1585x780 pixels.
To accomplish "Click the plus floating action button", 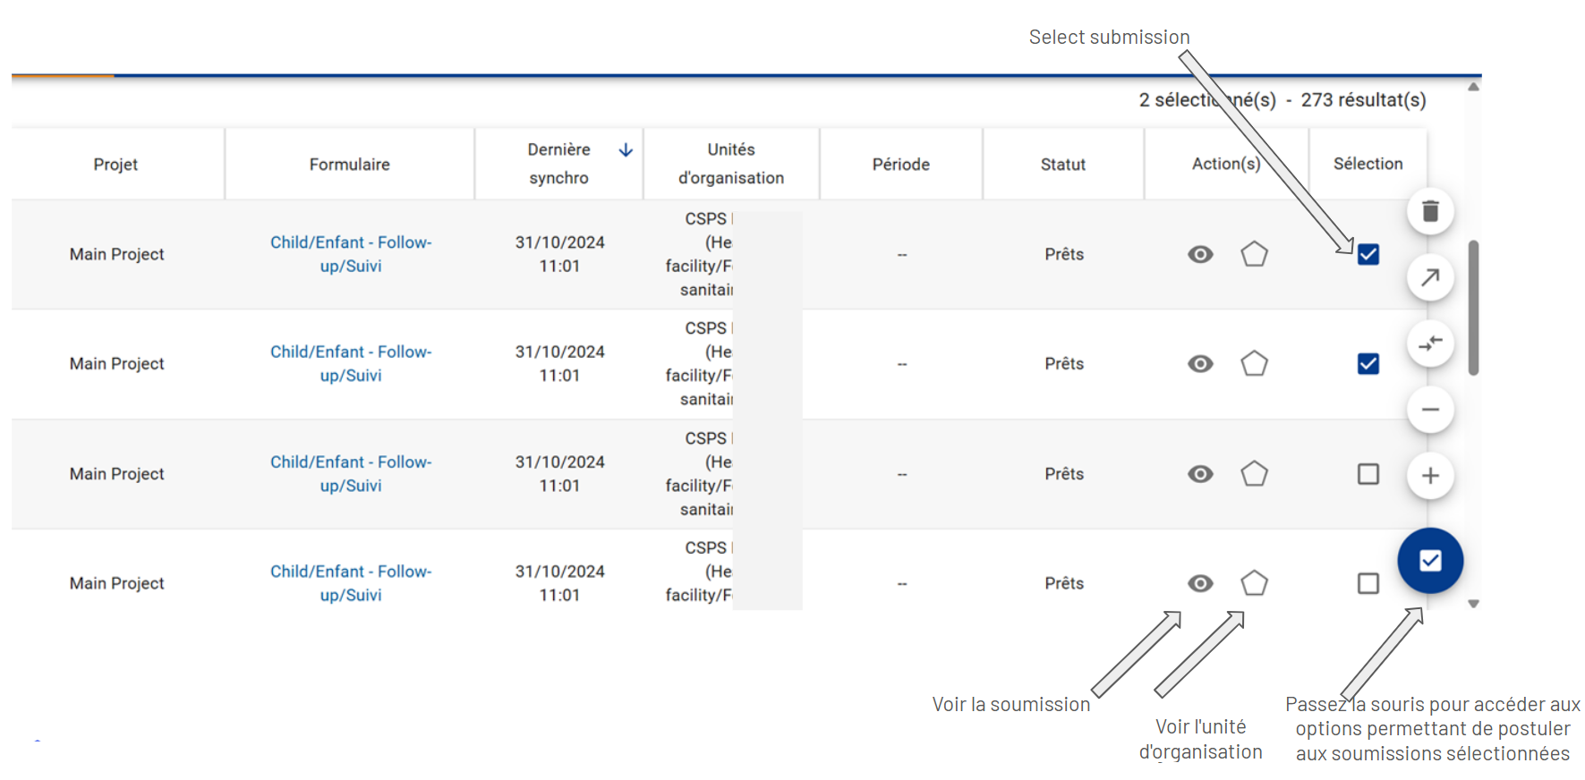I will point(1430,475).
